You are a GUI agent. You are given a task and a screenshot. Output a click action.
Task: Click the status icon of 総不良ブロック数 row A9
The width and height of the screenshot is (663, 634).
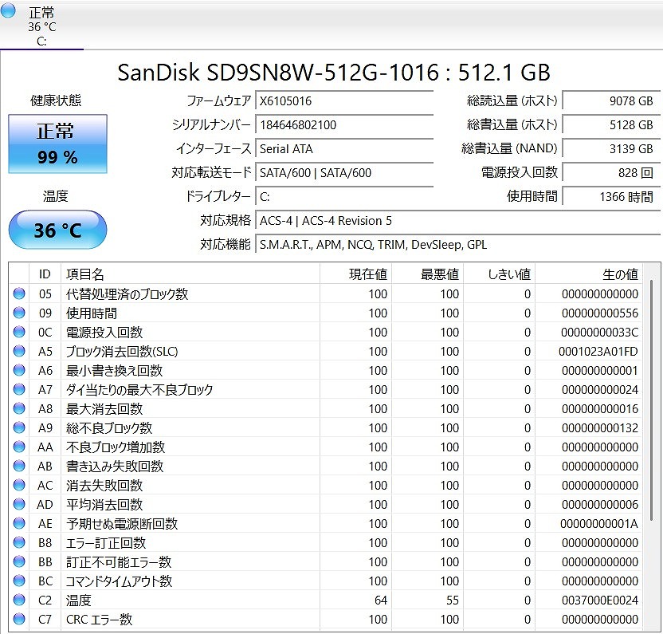click(x=19, y=428)
